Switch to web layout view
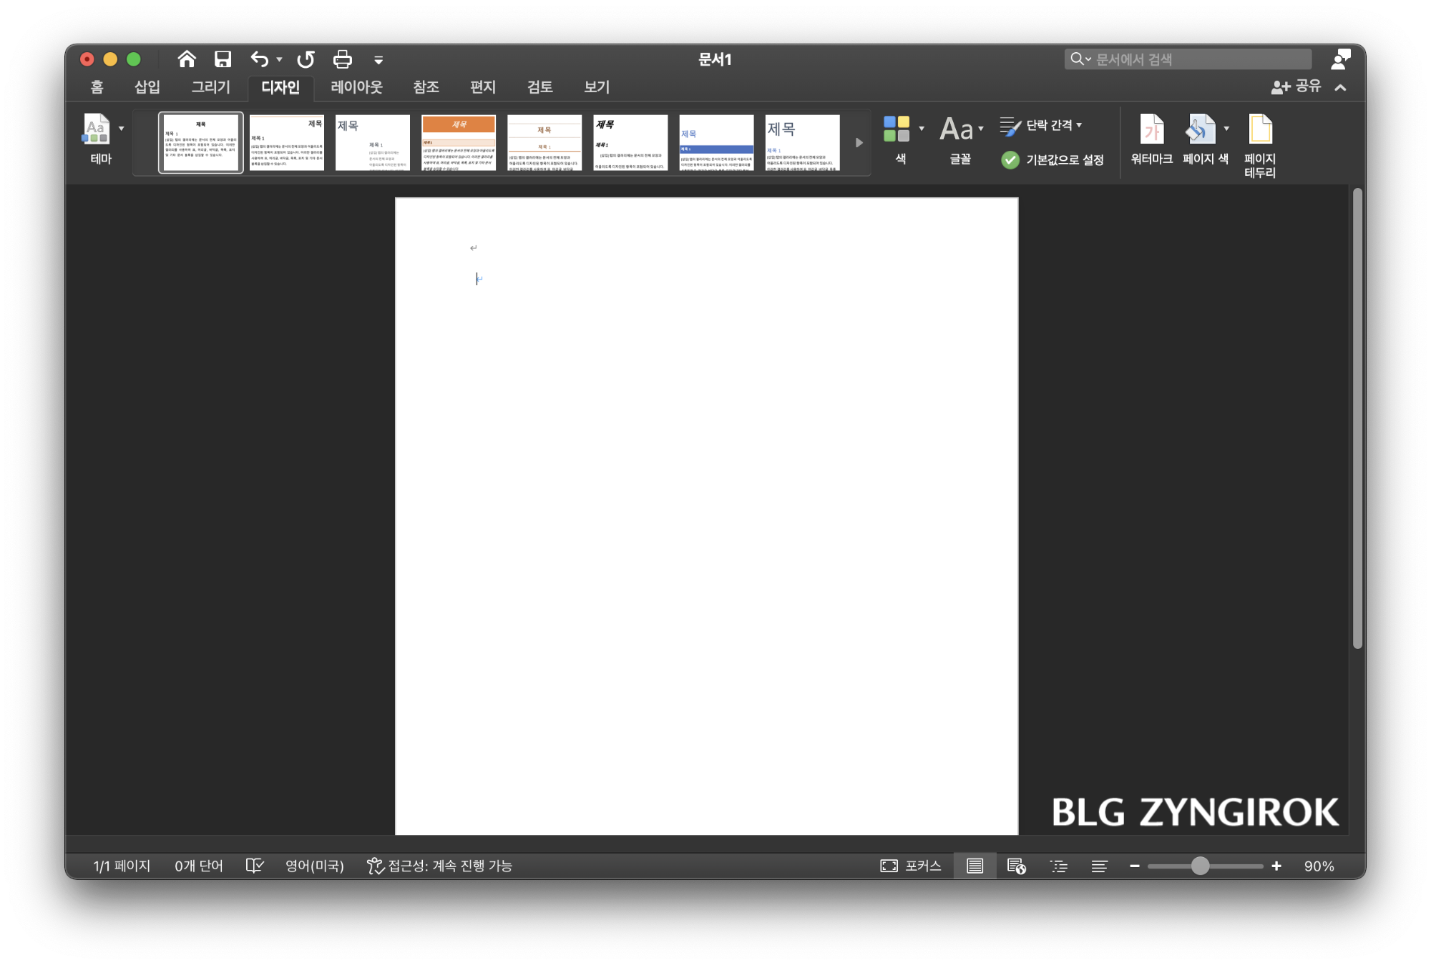Image resolution: width=1431 pixels, height=965 pixels. click(1016, 866)
